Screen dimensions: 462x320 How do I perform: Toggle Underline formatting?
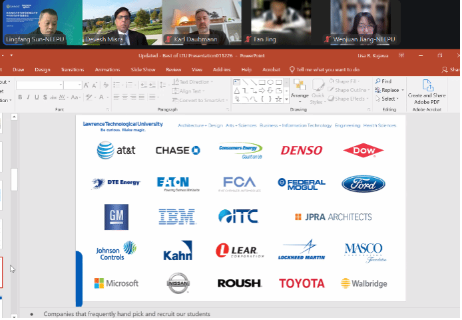(x=36, y=97)
